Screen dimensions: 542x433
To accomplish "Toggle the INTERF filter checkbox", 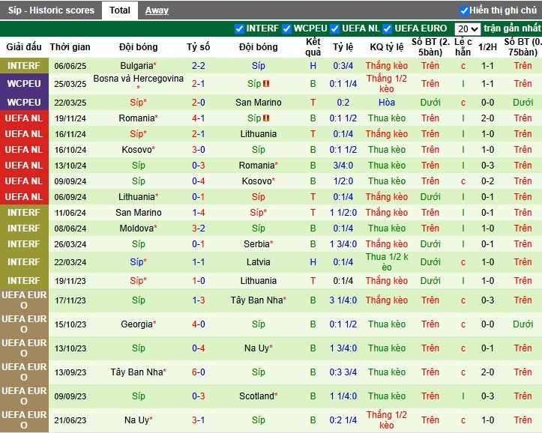I will click(240, 28).
